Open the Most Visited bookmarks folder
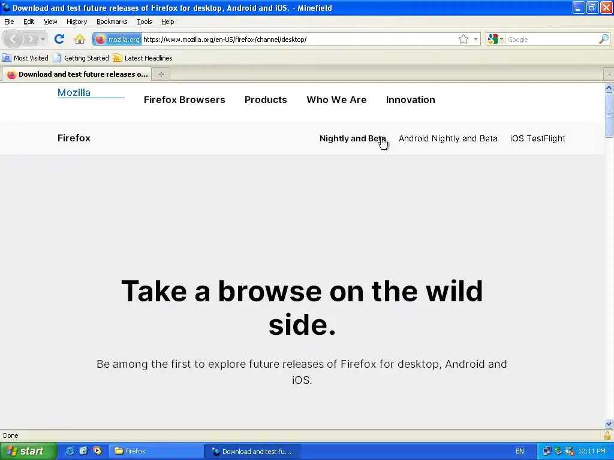614x460 pixels. [25, 58]
